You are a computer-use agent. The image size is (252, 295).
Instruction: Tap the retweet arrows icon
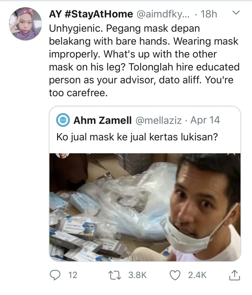115,275
